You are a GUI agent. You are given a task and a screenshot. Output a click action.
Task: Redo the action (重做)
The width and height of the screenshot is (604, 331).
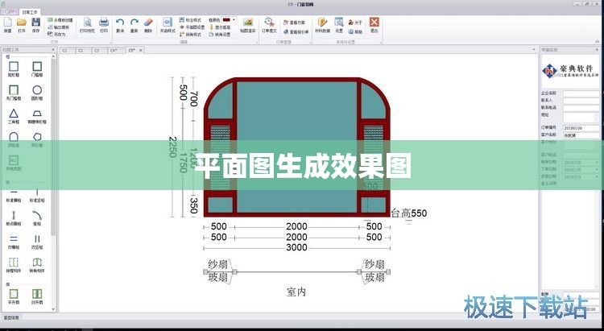pos(134,25)
